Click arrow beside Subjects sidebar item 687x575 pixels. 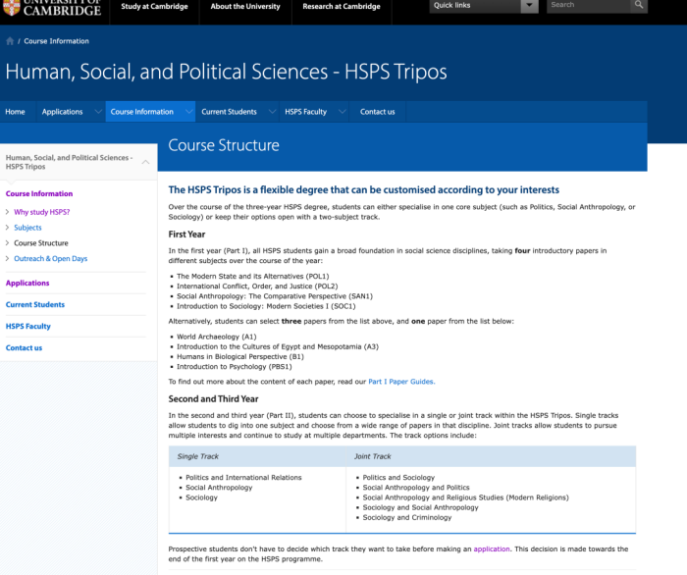click(8, 228)
